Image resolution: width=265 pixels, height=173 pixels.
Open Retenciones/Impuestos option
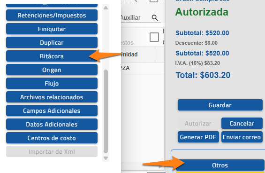pos(52,15)
